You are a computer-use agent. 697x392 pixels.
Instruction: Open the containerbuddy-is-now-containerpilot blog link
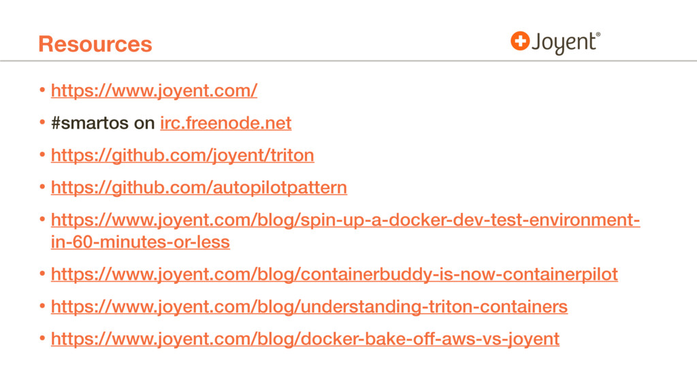(334, 274)
